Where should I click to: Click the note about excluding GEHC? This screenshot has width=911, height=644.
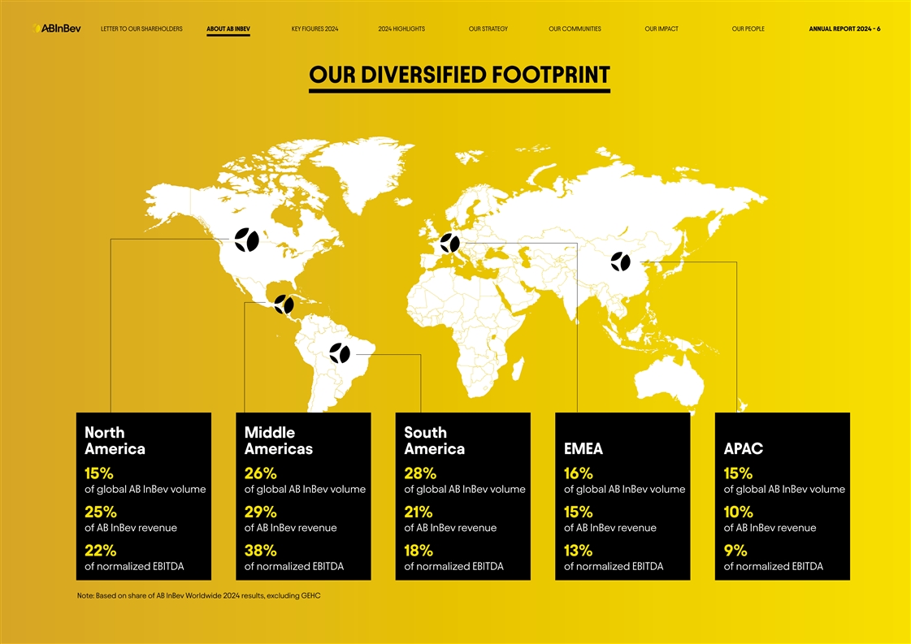(x=199, y=596)
